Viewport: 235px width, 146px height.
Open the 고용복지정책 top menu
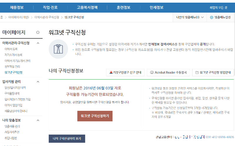(x=87, y=8)
